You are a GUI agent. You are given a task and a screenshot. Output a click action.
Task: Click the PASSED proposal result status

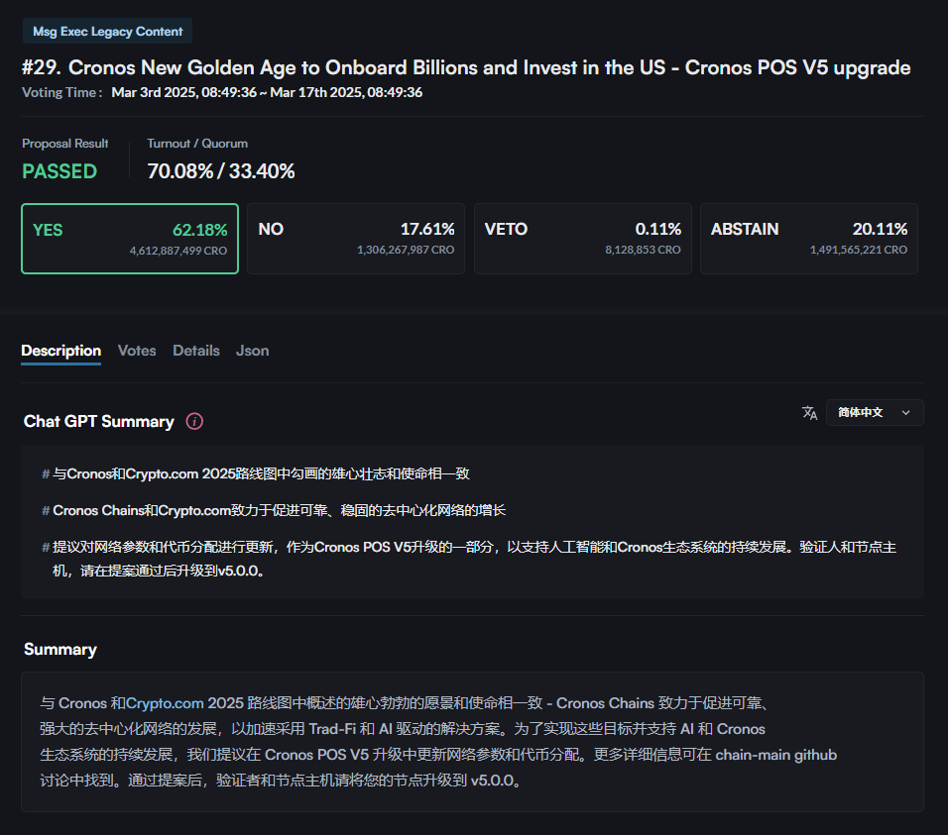pos(59,171)
